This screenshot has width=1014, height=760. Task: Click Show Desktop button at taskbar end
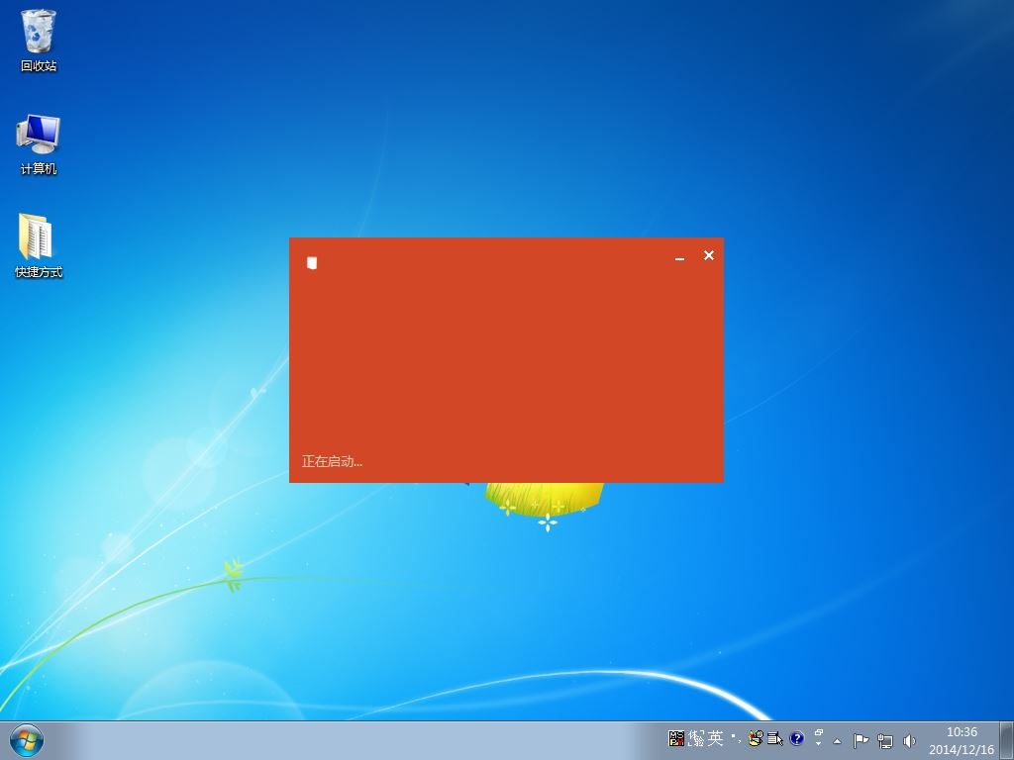tap(1007, 740)
